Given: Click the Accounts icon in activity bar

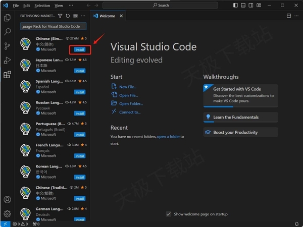Looking at the screenshot, I should (7, 200).
